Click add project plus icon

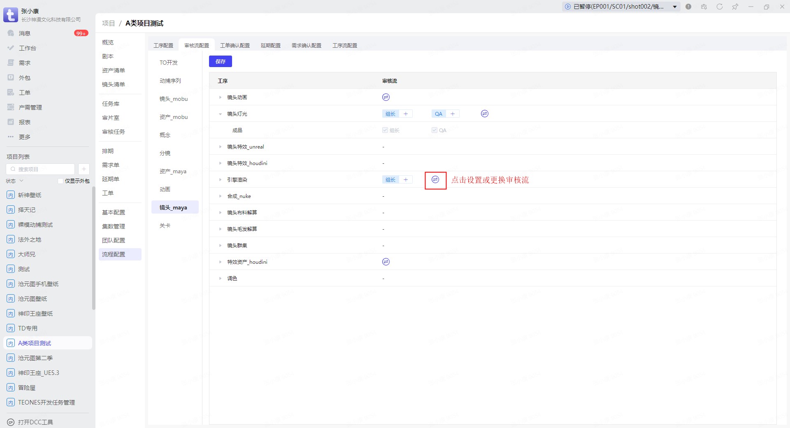84,169
